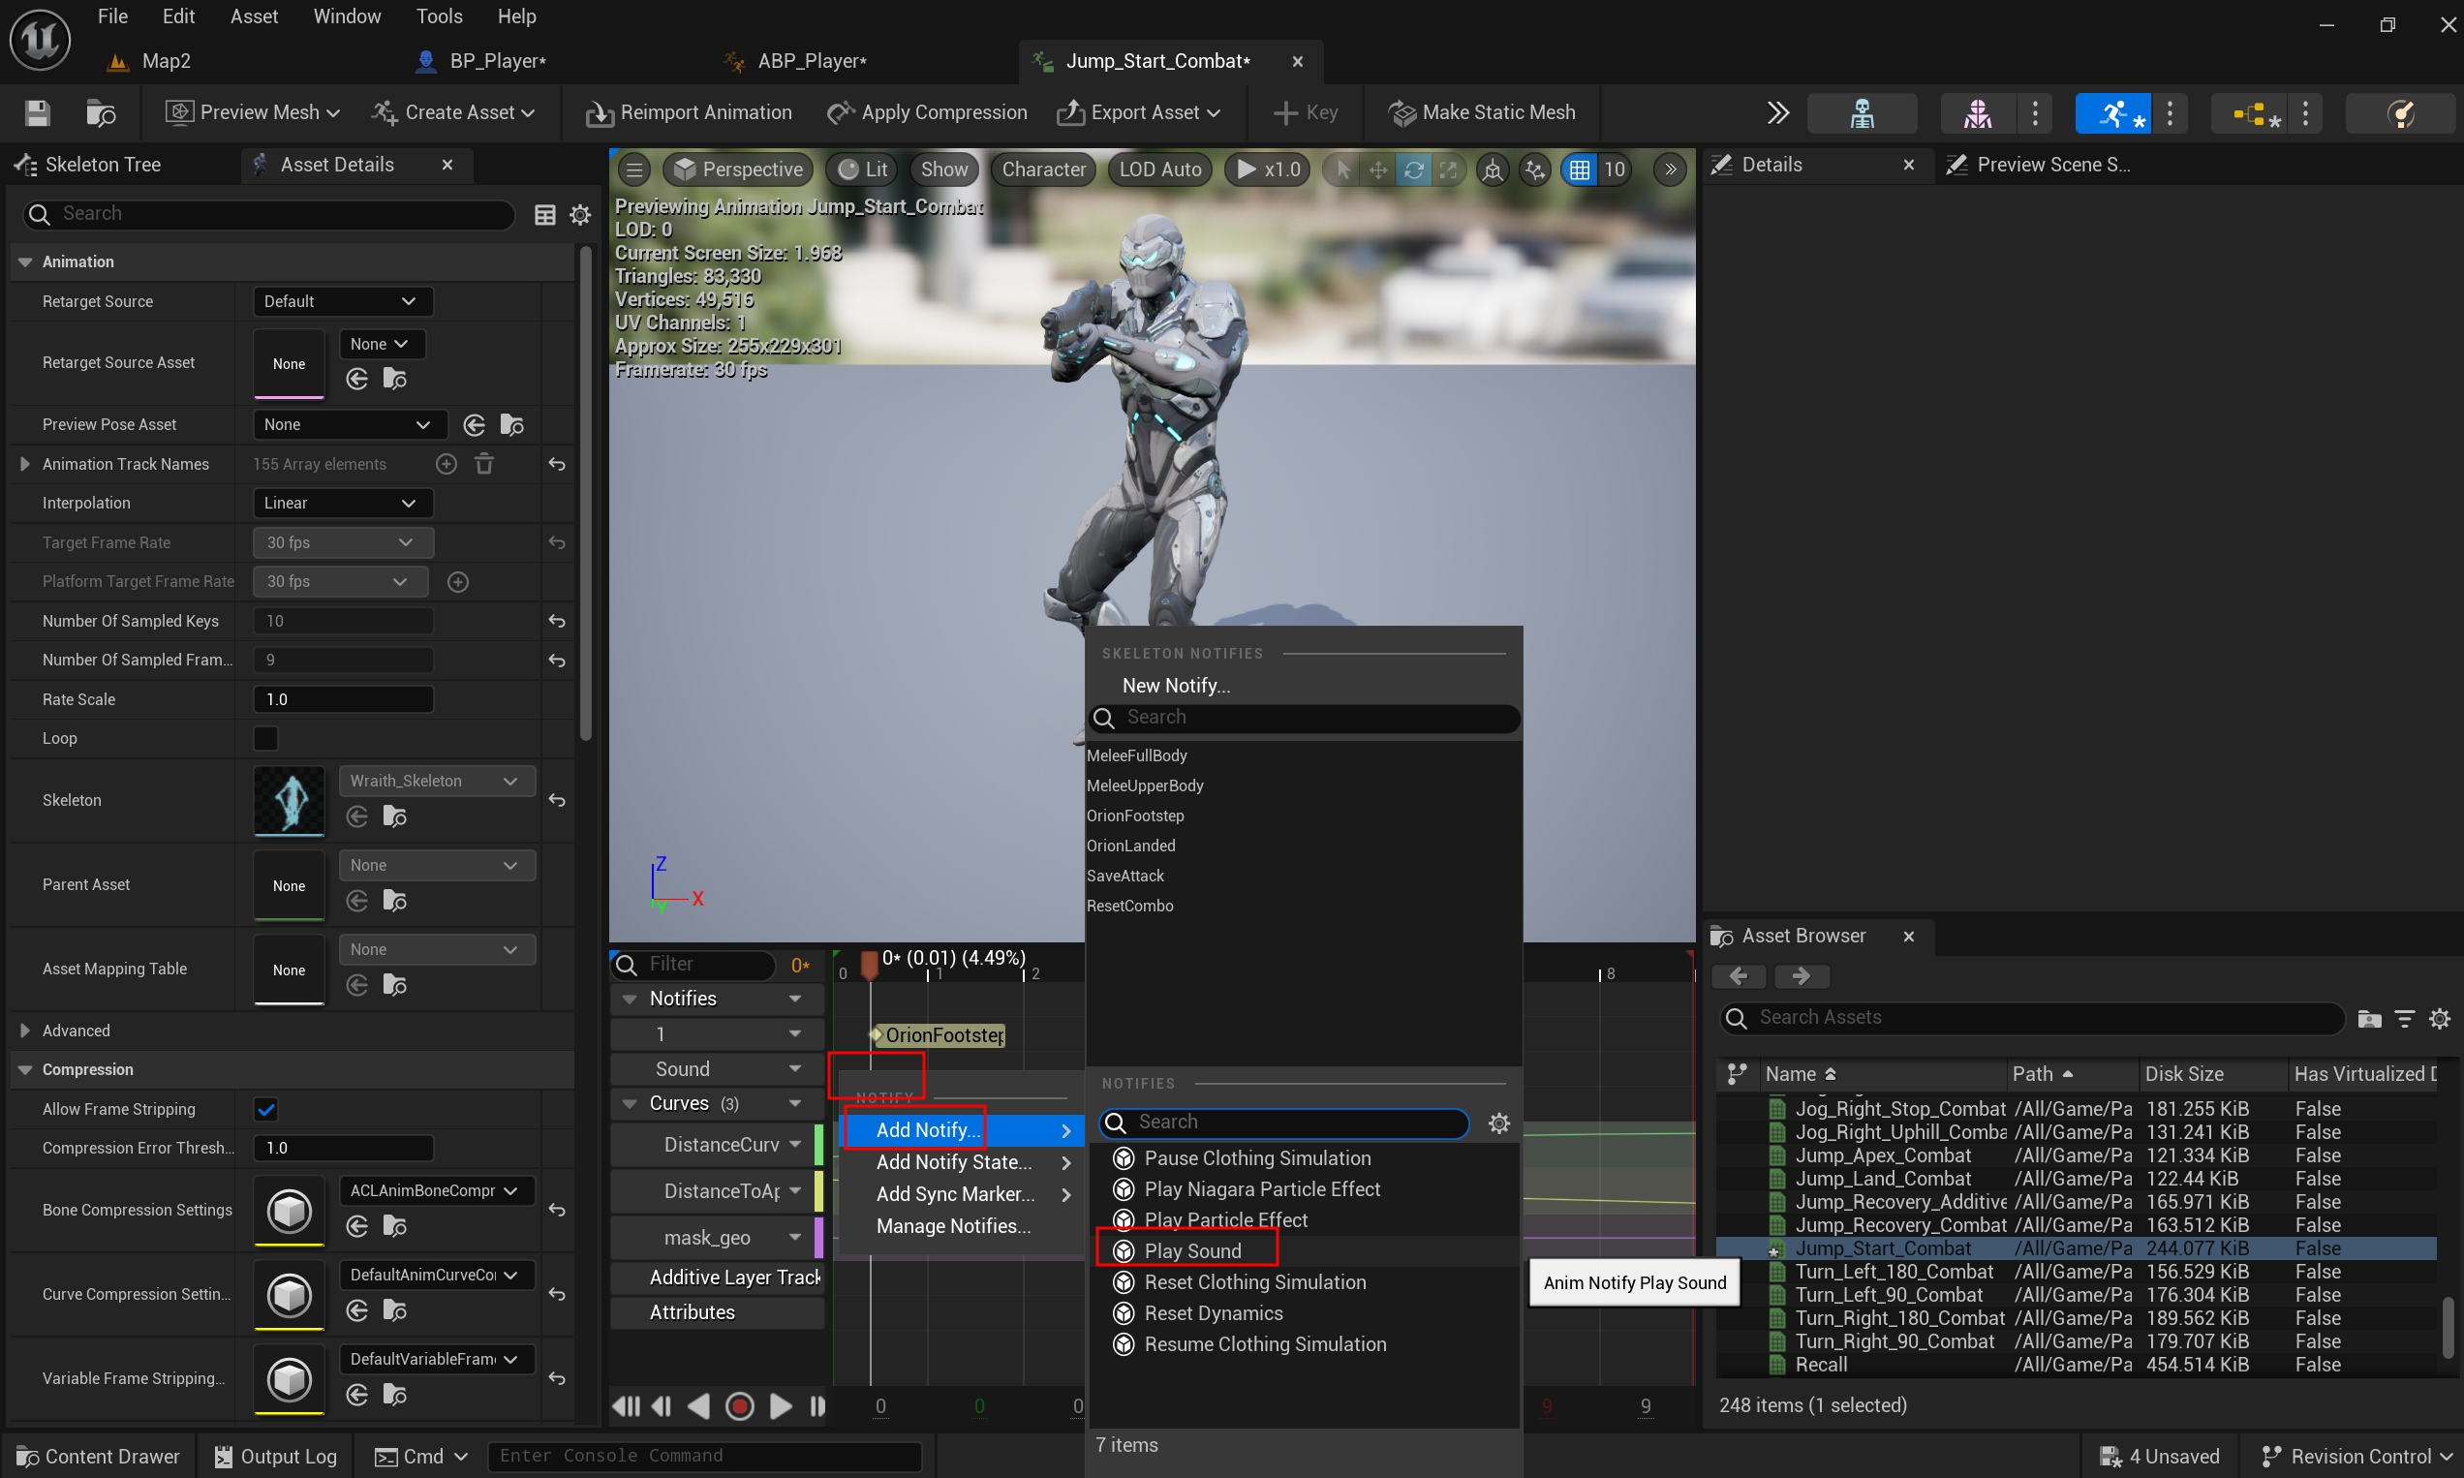Select the Animation editor mode icon
This screenshot has height=1478, width=2464.
[2112, 113]
